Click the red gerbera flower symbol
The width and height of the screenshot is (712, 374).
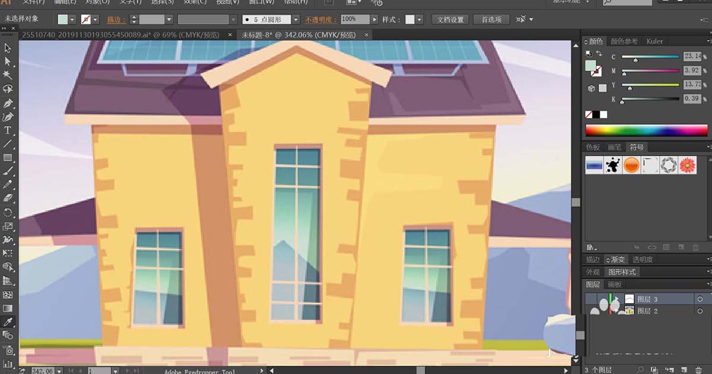pyautogui.click(x=687, y=165)
